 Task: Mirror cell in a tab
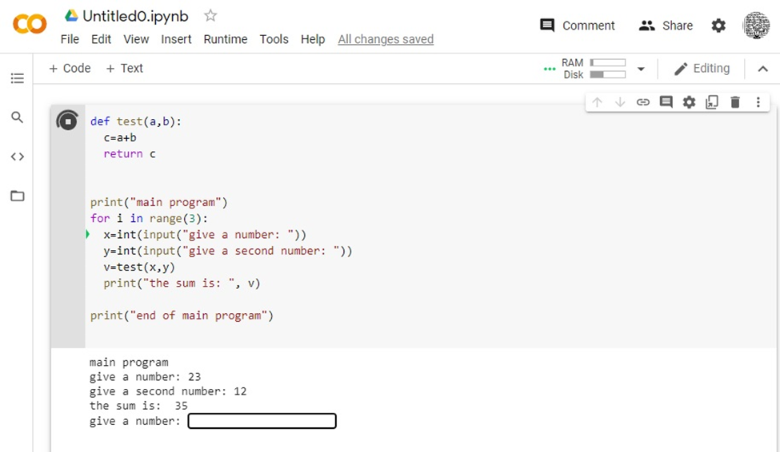[x=712, y=102]
